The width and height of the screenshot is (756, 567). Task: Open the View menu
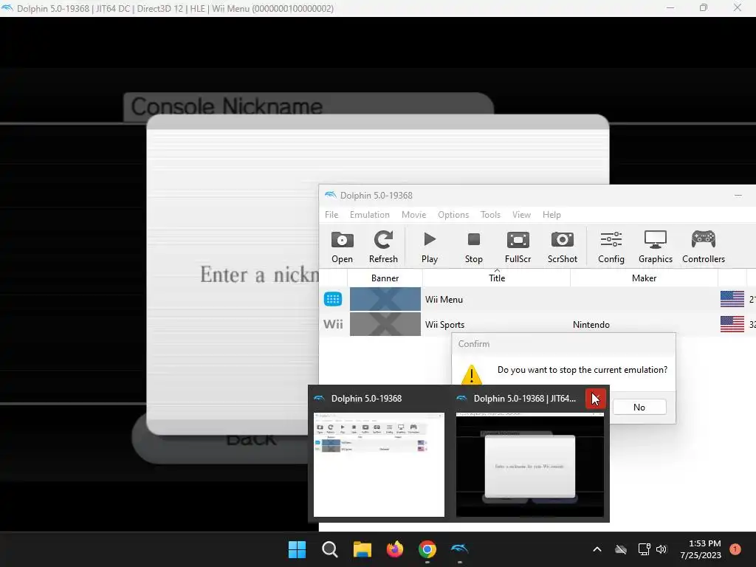coord(521,215)
